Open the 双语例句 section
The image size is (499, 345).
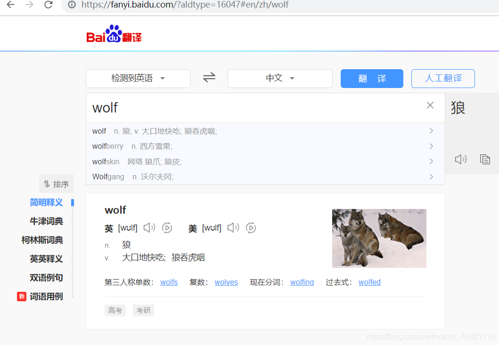coord(46,278)
